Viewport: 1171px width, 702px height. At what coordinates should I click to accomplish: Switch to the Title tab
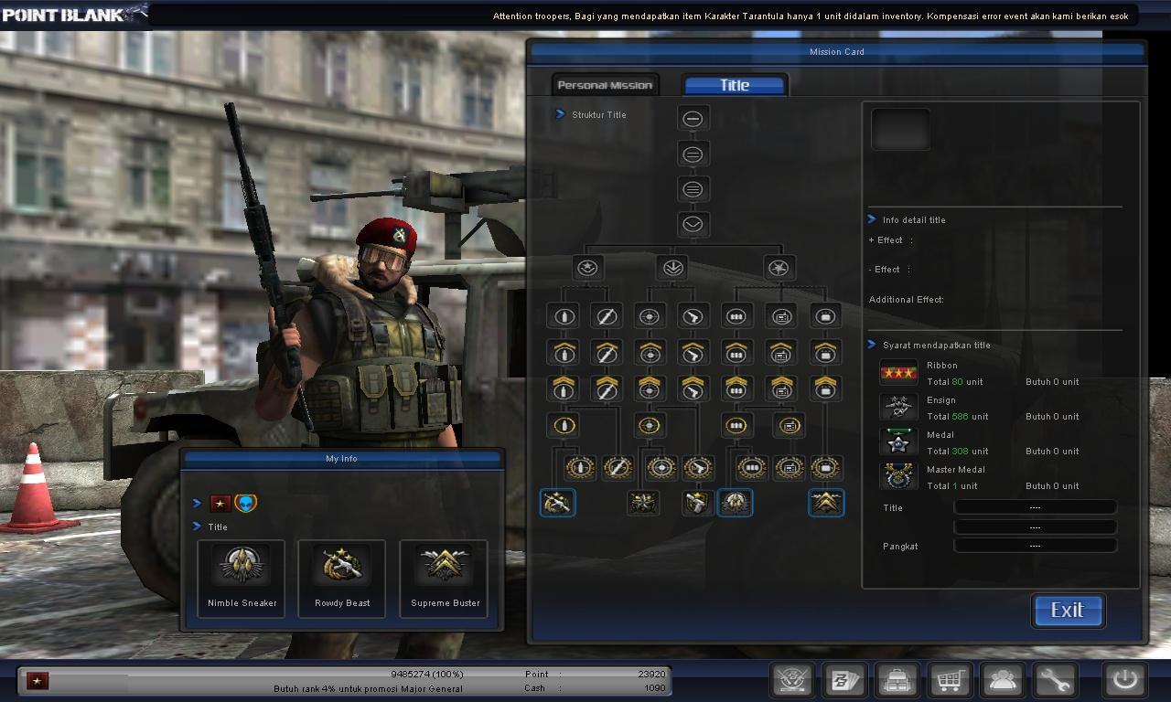pos(735,85)
